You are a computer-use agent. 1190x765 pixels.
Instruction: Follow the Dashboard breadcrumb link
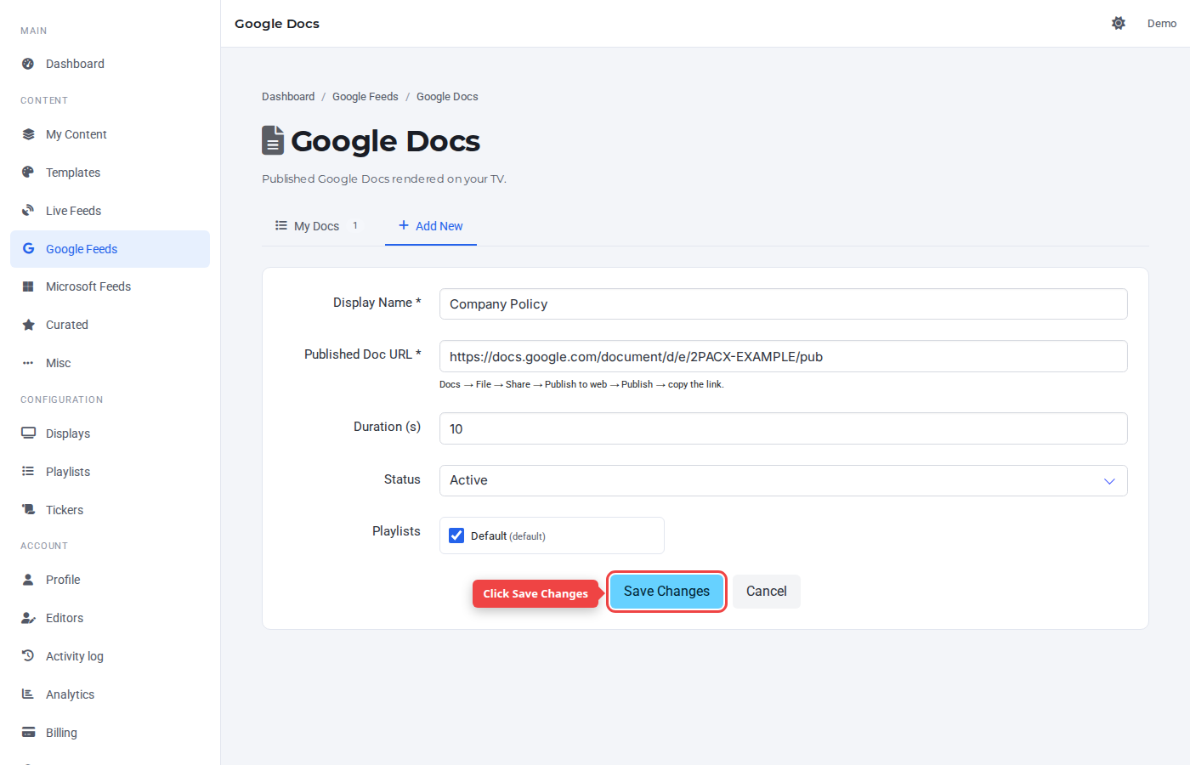click(x=288, y=97)
